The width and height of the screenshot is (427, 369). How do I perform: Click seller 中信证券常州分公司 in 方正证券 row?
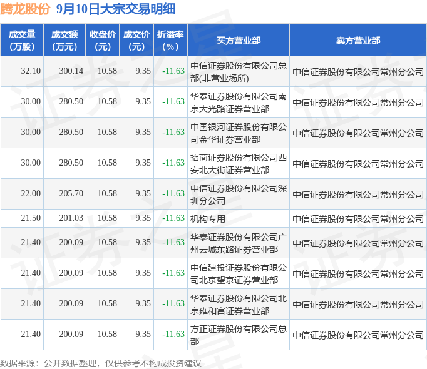[x=358, y=335]
